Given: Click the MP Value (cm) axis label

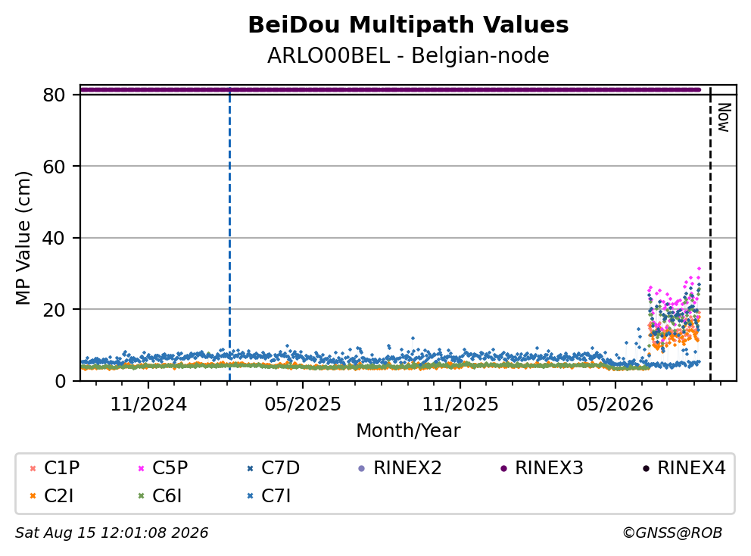Looking at the screenshot, I should click(23, 238).
